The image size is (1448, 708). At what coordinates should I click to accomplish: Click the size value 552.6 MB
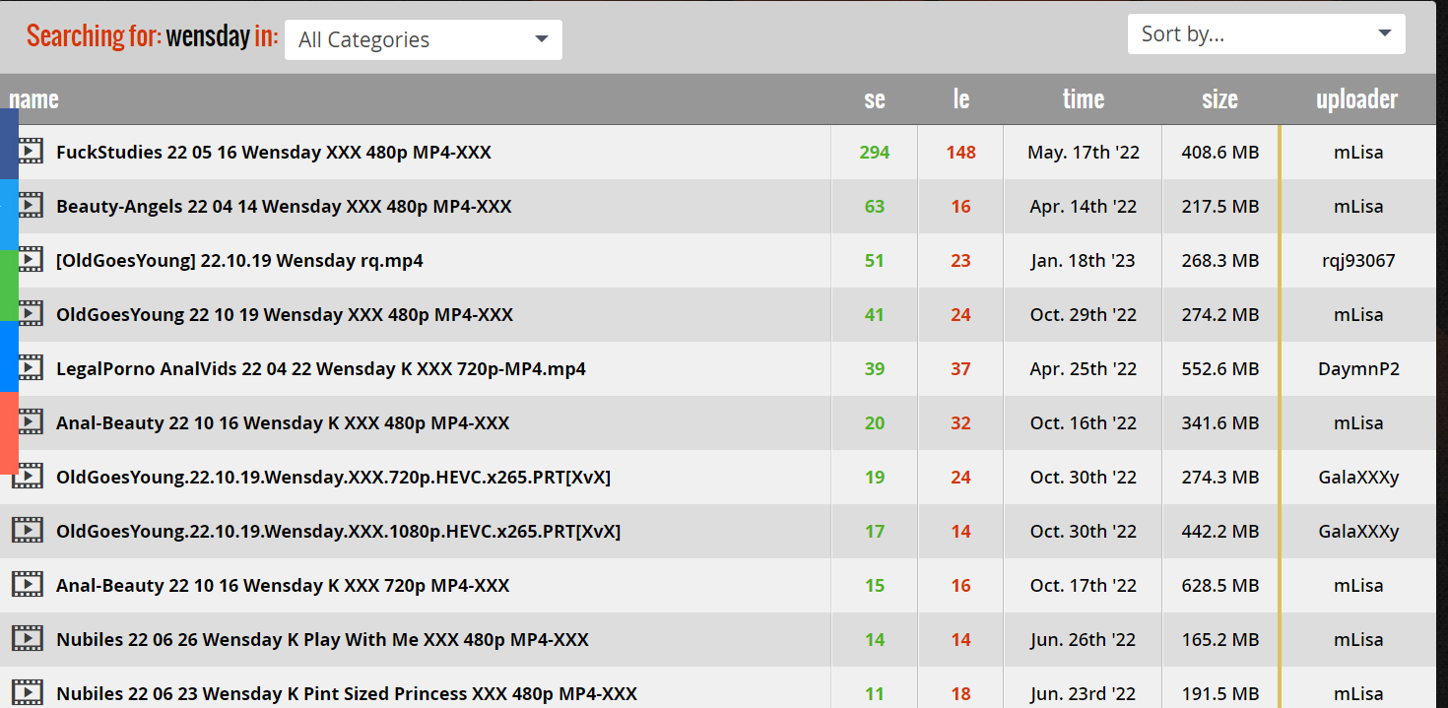(x=1219, y=369)
